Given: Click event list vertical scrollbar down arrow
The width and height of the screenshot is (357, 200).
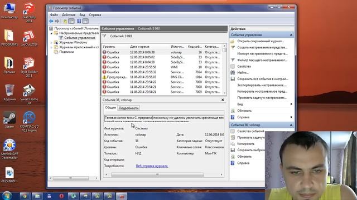Looking at the screenshot, I should pos(224,93).
